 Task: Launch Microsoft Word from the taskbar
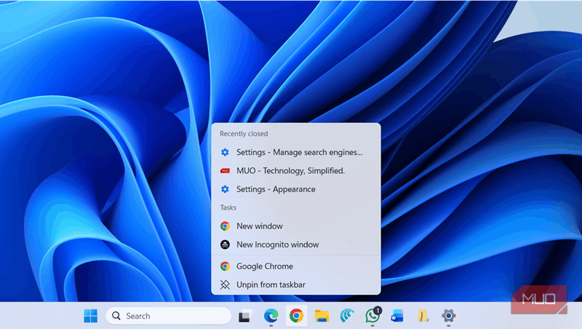pos(397,316)
